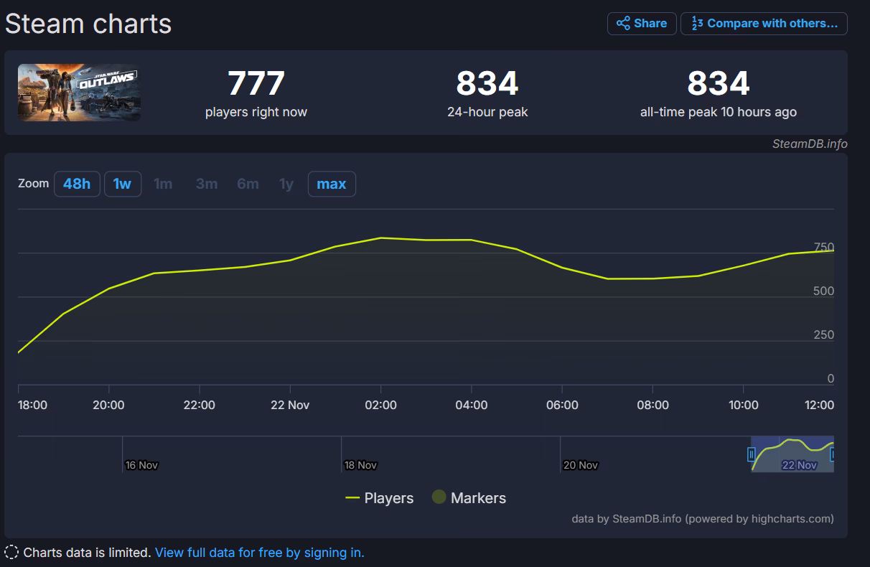Open the Star Wars Outlaws game thumbnail
Screen dimensions: 870x567
pyautogui.click(x=79, y=93)
